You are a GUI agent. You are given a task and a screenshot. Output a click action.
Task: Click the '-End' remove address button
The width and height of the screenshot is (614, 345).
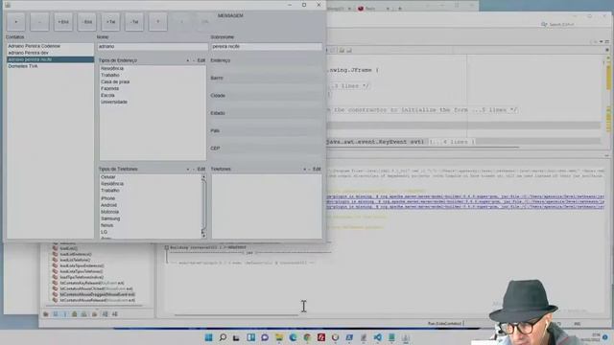pyautogui.click(x=87, y=22)
